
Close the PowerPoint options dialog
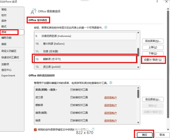coord(166,2)
